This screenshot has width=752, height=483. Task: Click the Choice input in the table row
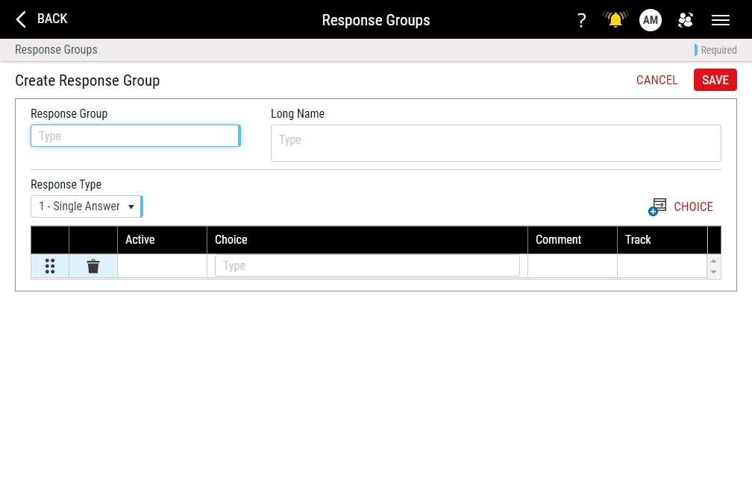click(x=367, y=266)
